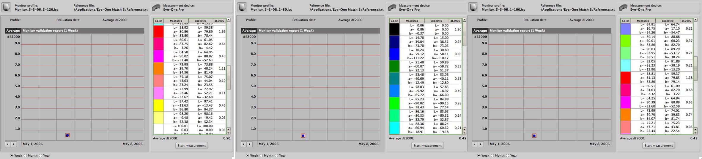
Task: Click magenta swatch with dE 0.65 in 1-100 table
Action: tap(626, 102)
